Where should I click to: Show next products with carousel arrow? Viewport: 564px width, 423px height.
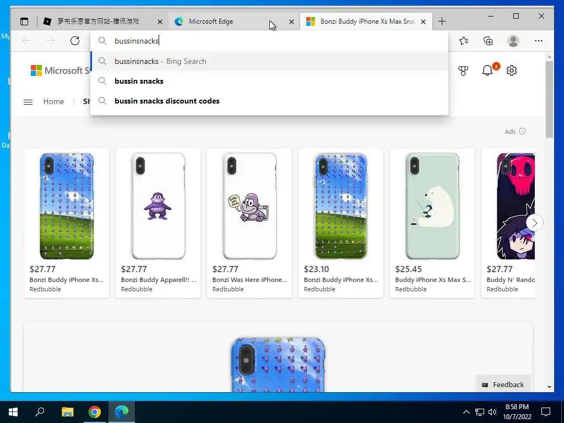(x=534, y=223)
